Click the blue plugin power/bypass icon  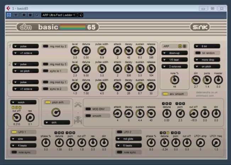tap(9, 15)
